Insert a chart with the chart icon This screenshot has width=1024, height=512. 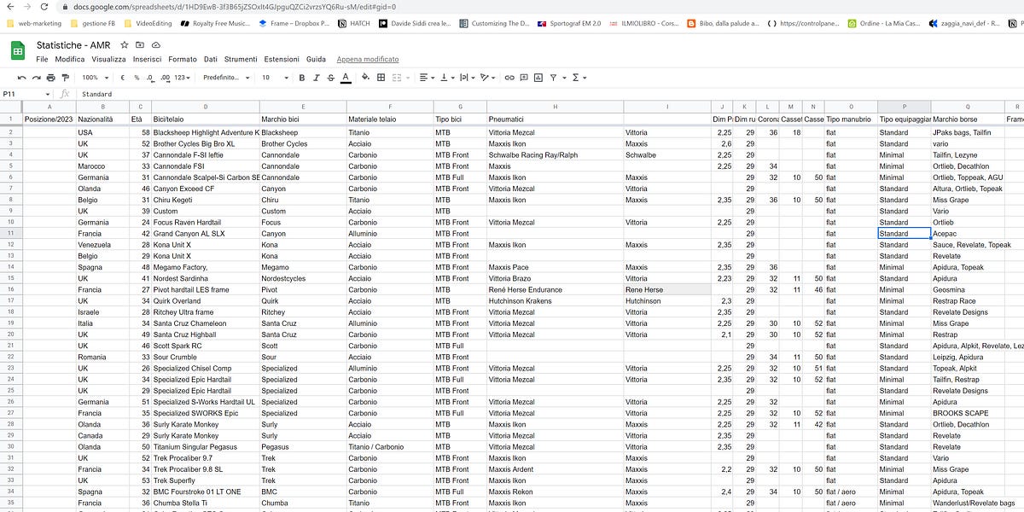click(538, 78)
